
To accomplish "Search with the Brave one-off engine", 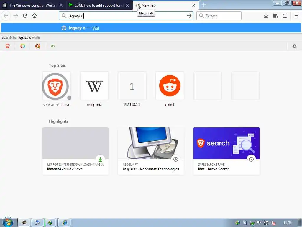I will click(x=8, y=46).
